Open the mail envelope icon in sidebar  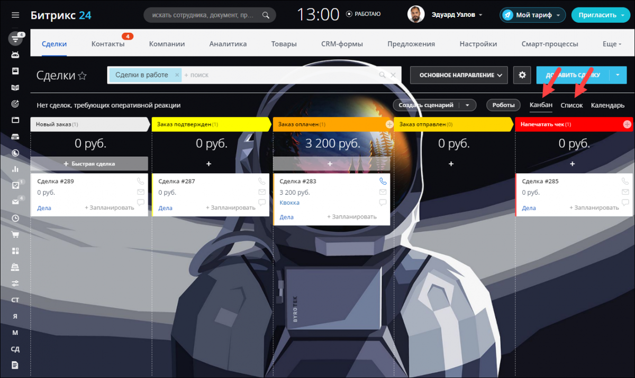(x=15, y=201)
